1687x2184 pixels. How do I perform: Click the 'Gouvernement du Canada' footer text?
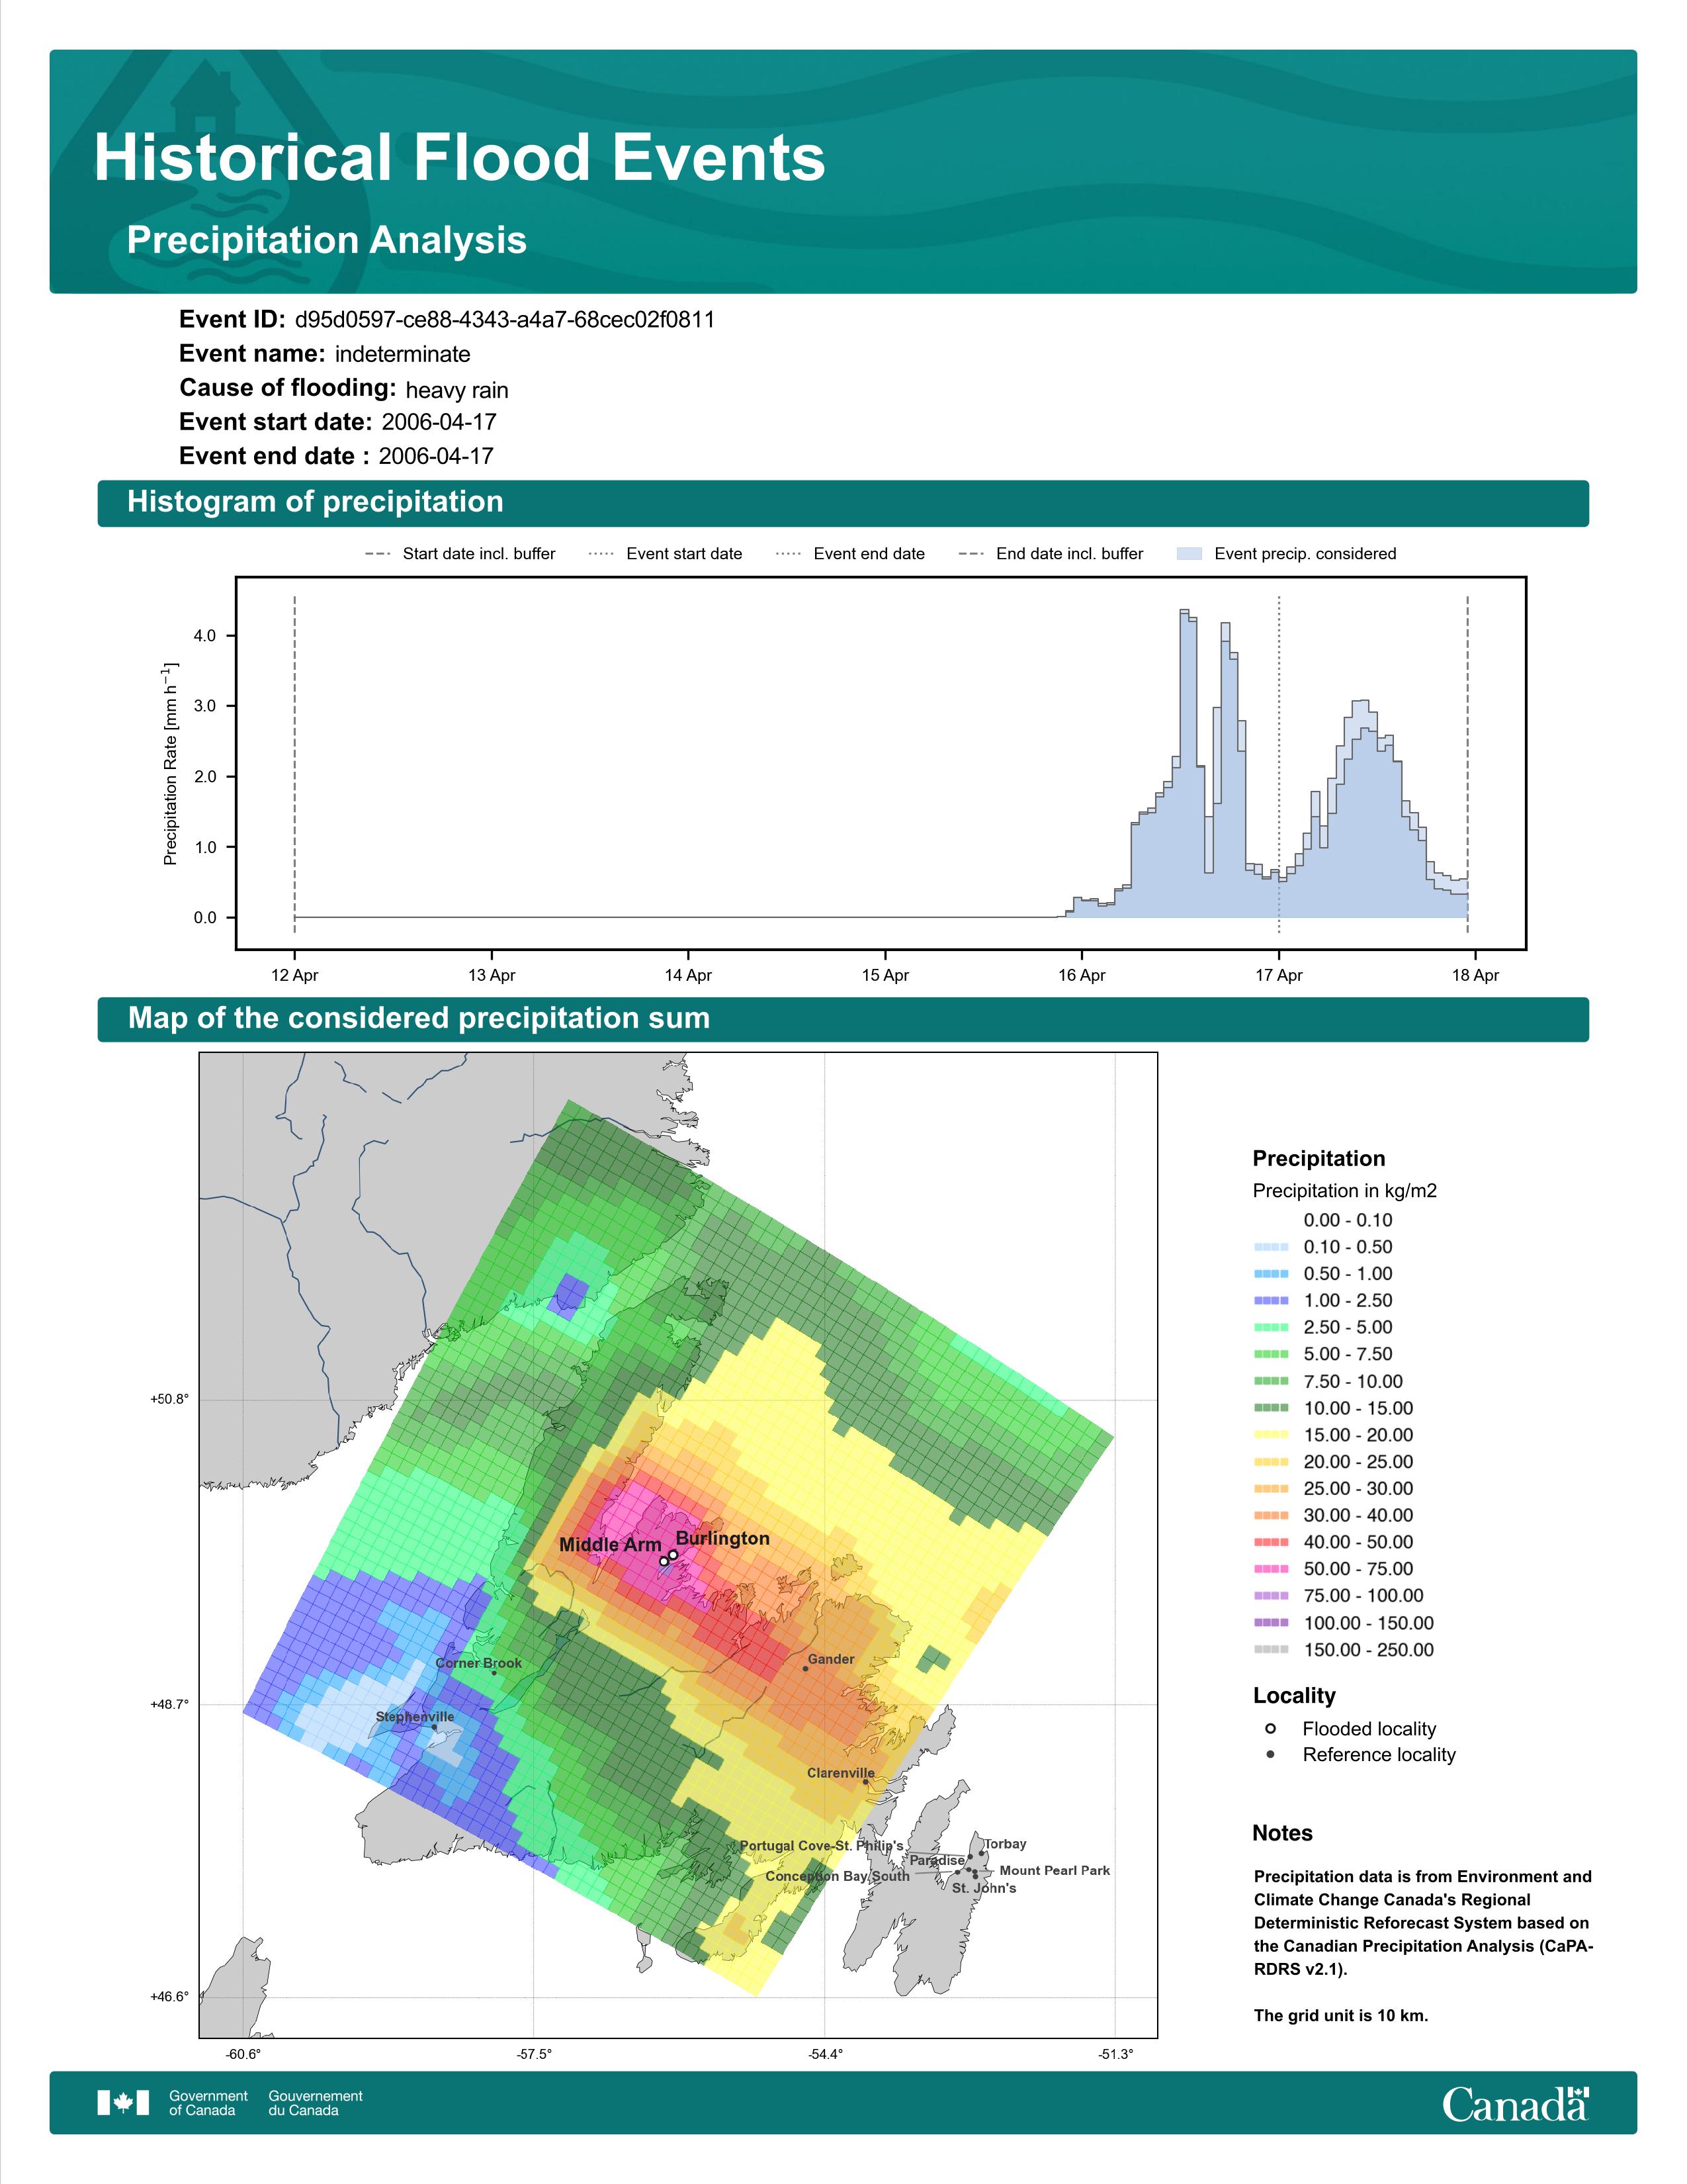(316, 2103)
